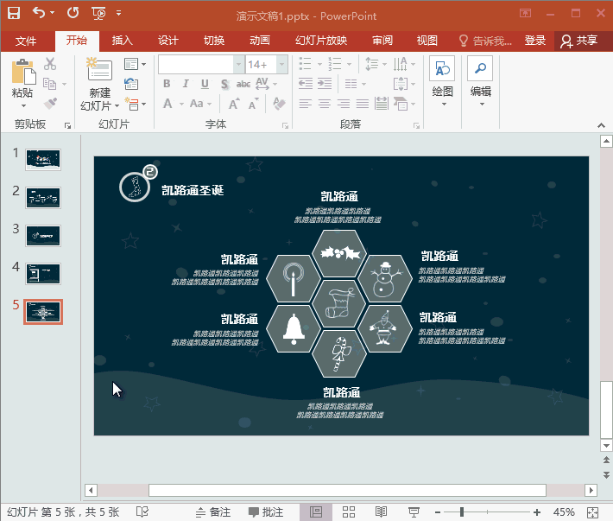This screenshot has width=613, height=521.
Task: Click the Notes (备注) button
Action: click(x=213, y=512)
